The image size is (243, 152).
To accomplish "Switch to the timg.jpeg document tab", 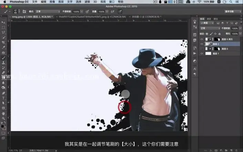I will click(32, 17).
